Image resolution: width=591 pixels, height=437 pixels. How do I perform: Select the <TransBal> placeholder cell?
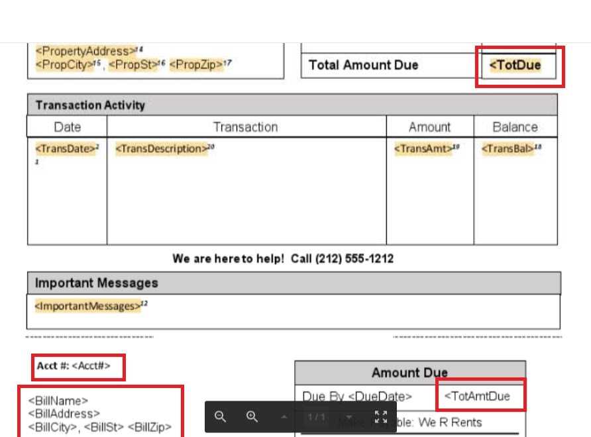click(x=508, y=149)
